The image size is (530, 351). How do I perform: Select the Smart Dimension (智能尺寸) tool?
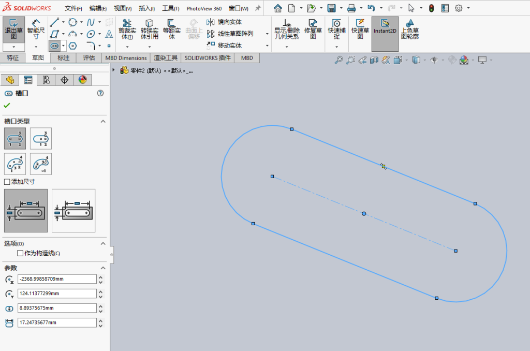(36, 30)
